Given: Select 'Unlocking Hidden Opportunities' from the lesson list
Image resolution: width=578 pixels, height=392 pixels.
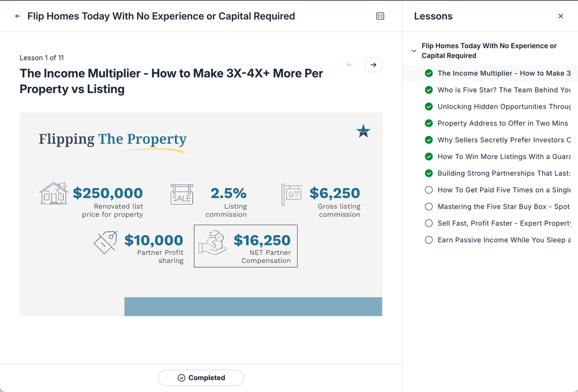Looking at the screenshot, I should click(503, 106).
